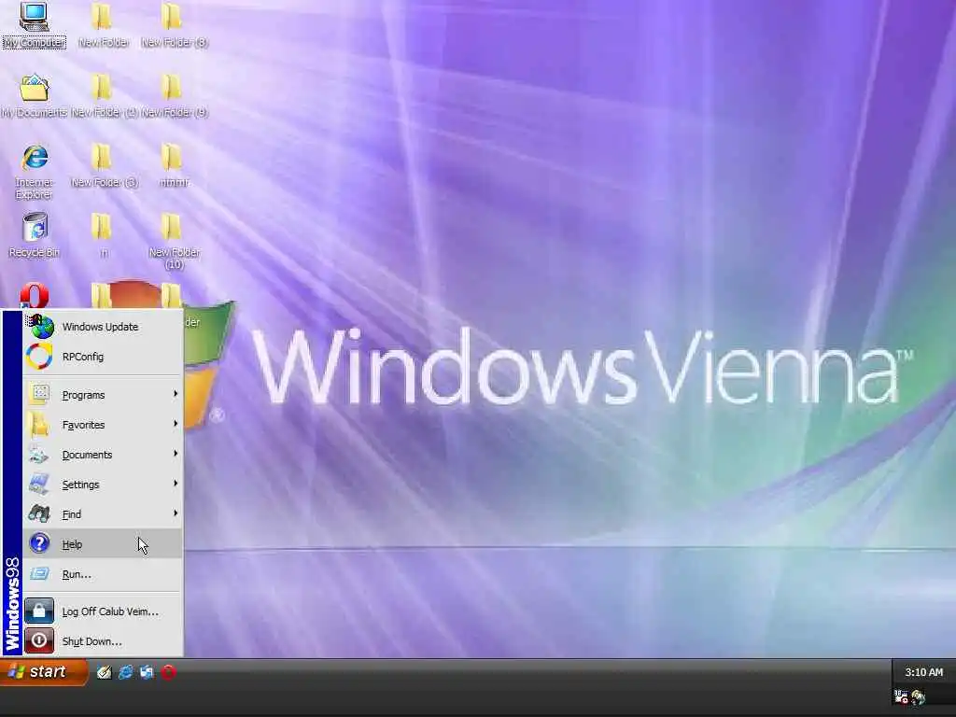956x717 pixels.
Task: Click the tray icon with the red mark
Action: pos(901,696)
